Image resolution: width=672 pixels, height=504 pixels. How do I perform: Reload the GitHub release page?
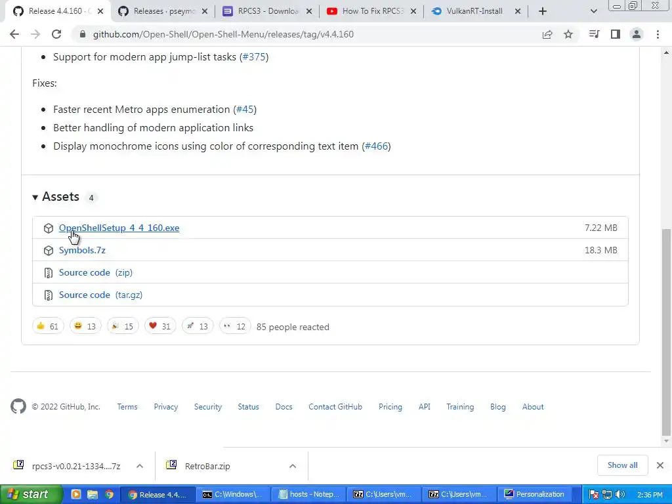[x=56, y=34]
